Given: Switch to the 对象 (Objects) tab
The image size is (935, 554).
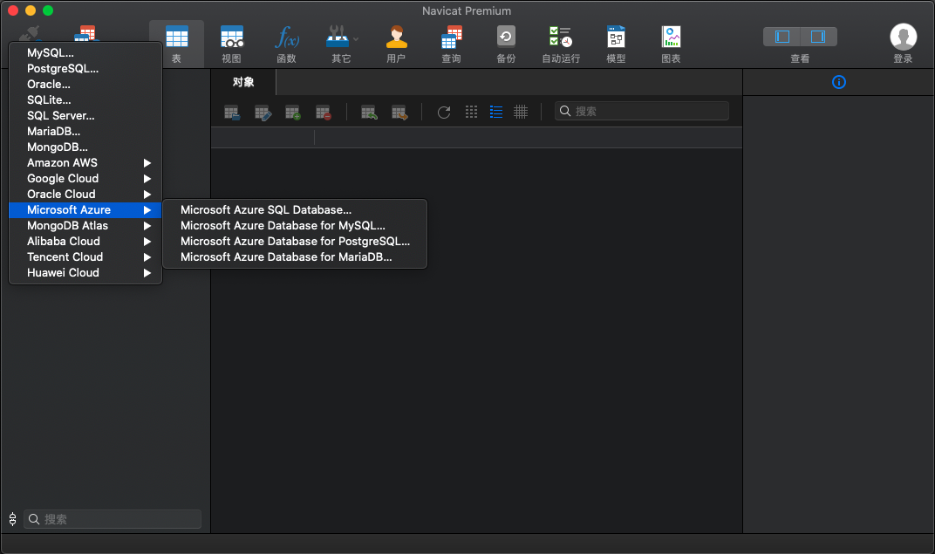Looking at the screenshot, I should click(243, 82).
